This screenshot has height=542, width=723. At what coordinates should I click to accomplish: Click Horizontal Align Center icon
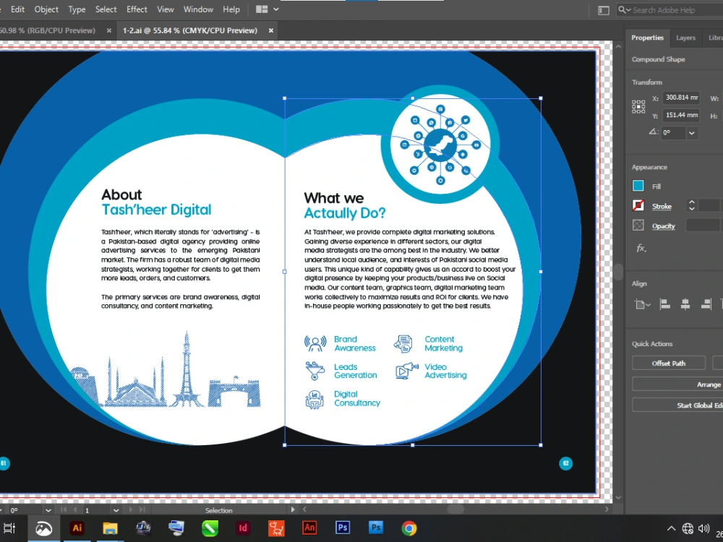pos(685,304)
